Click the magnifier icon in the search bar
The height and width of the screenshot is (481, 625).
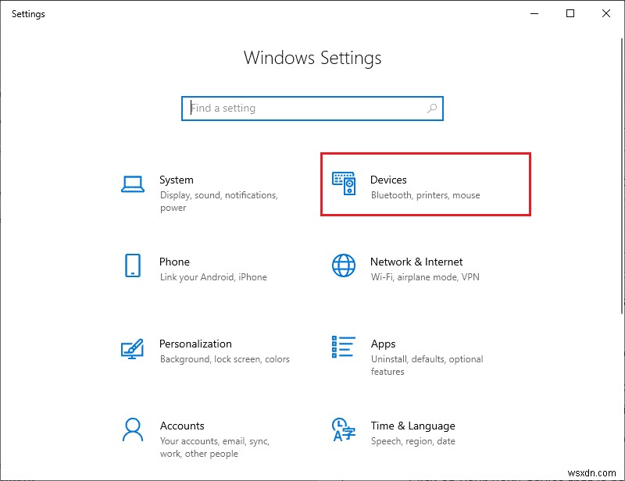coord(431,109)
